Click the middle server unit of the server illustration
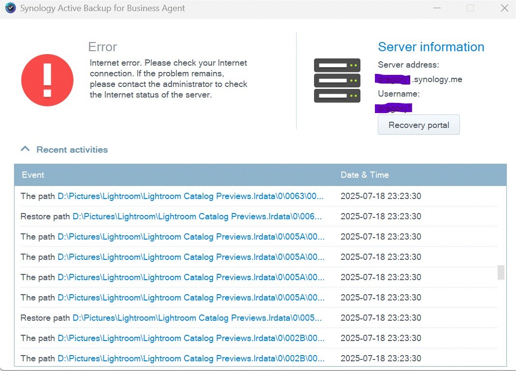The height and width of the screenshot is (371, 516). pyautogui.click(x=337, y=80)
